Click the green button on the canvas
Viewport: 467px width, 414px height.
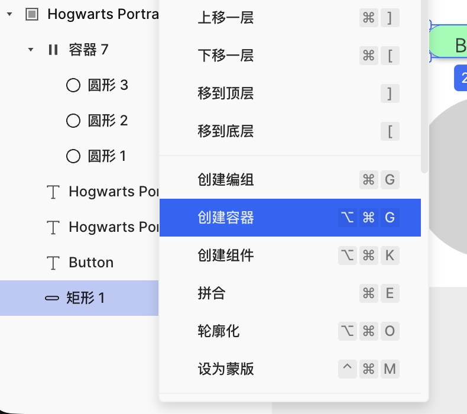coord(452,44)
